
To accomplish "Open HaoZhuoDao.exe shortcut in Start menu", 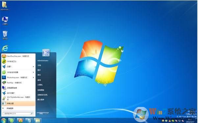I will coord(18,56).
